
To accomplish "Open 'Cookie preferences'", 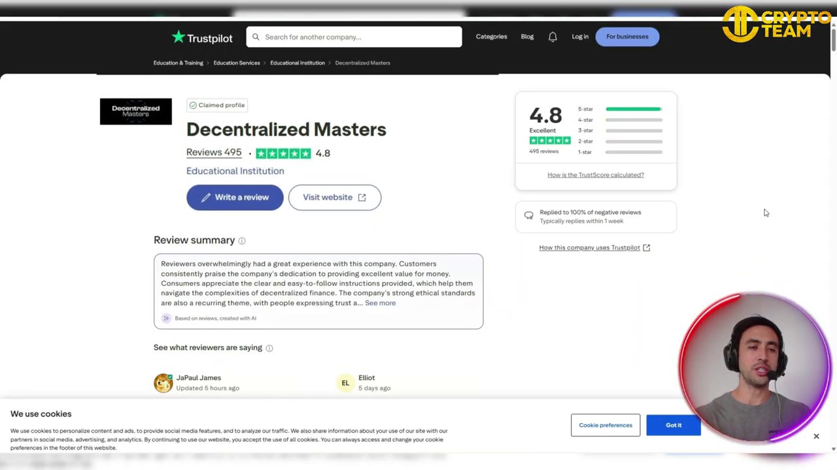I will click(605, 425).
